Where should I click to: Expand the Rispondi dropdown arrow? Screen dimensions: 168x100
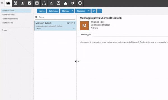coord(88,11)
